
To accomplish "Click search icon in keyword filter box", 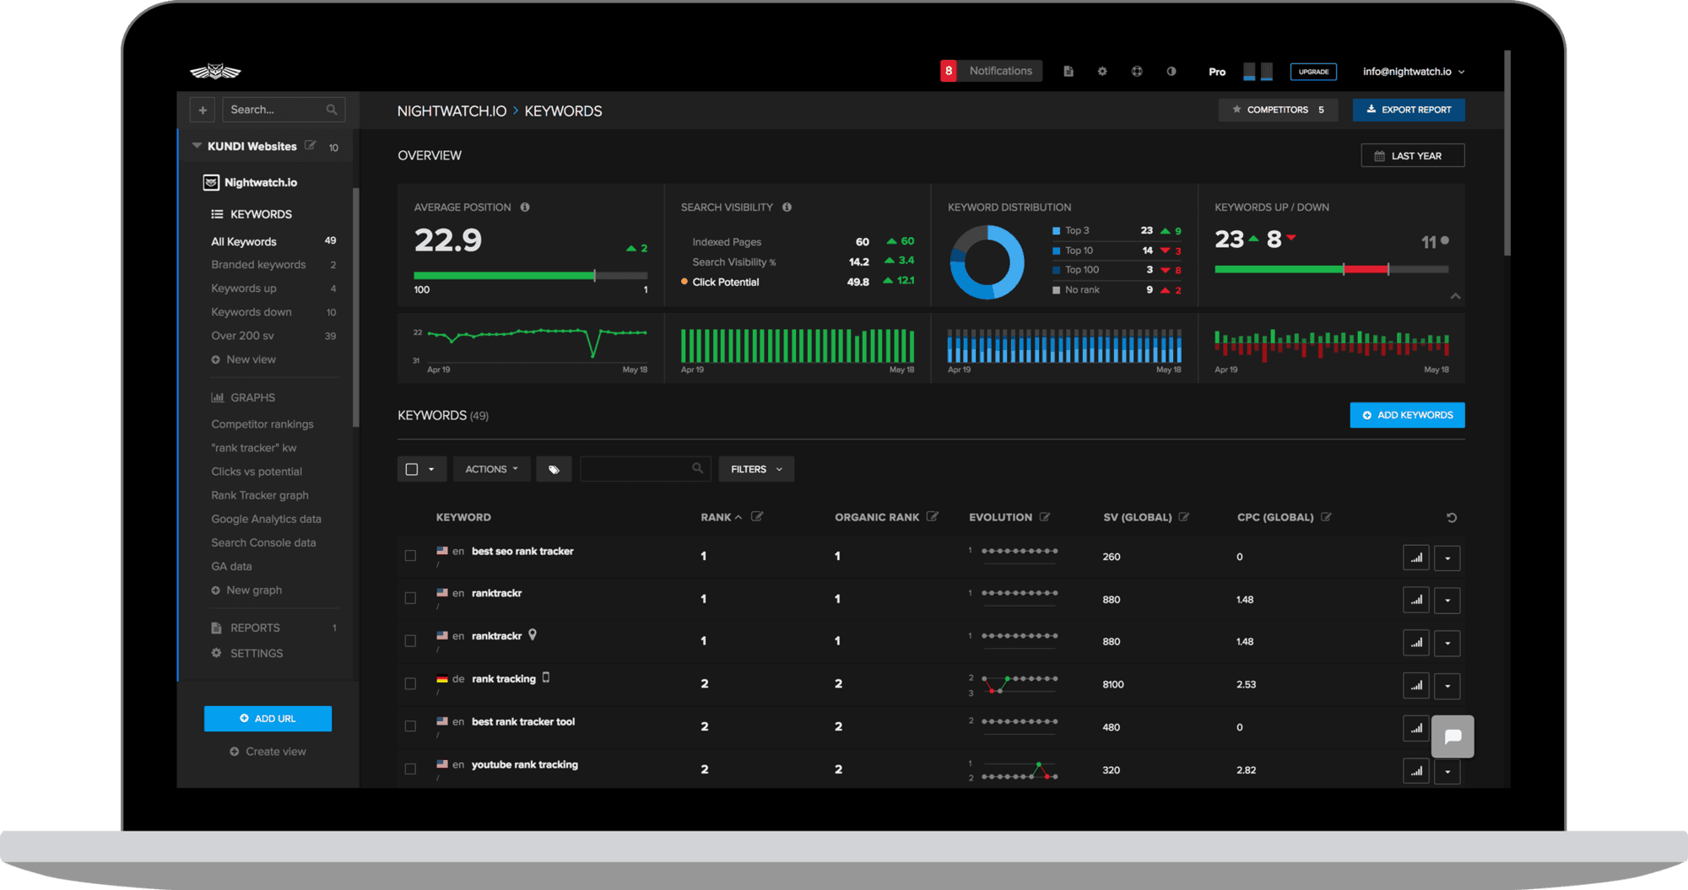I will click(697, 468).
